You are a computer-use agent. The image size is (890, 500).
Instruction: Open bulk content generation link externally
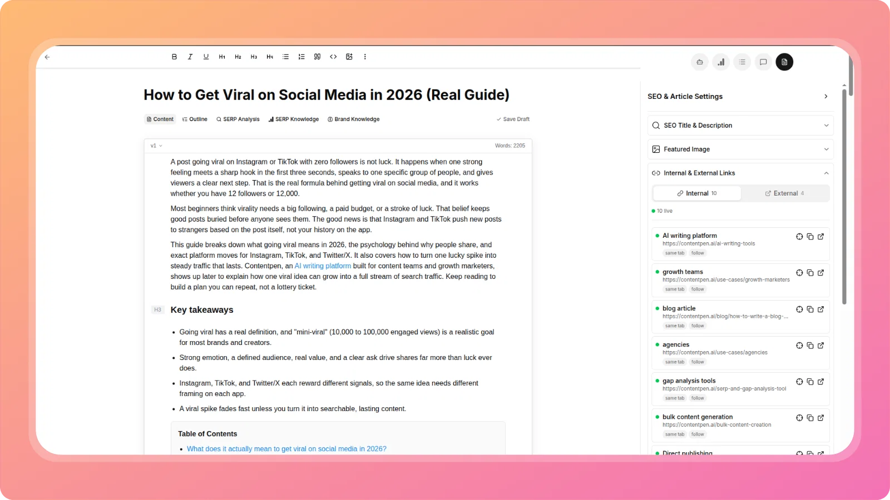point(820,418)
